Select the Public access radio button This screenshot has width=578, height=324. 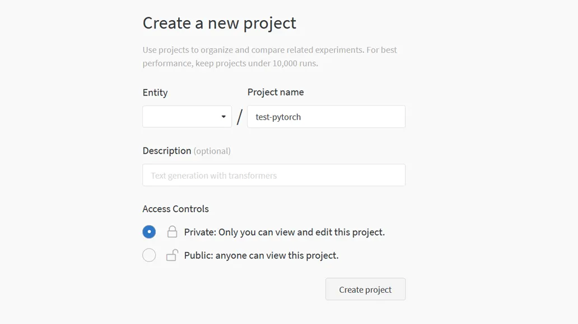coord(149,255)
